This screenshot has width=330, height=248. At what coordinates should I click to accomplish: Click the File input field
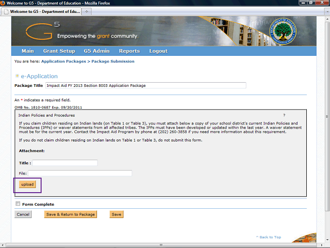coord(80,173)
